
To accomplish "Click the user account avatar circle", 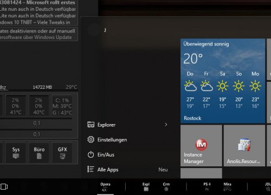I will click(x=93, y=30).
